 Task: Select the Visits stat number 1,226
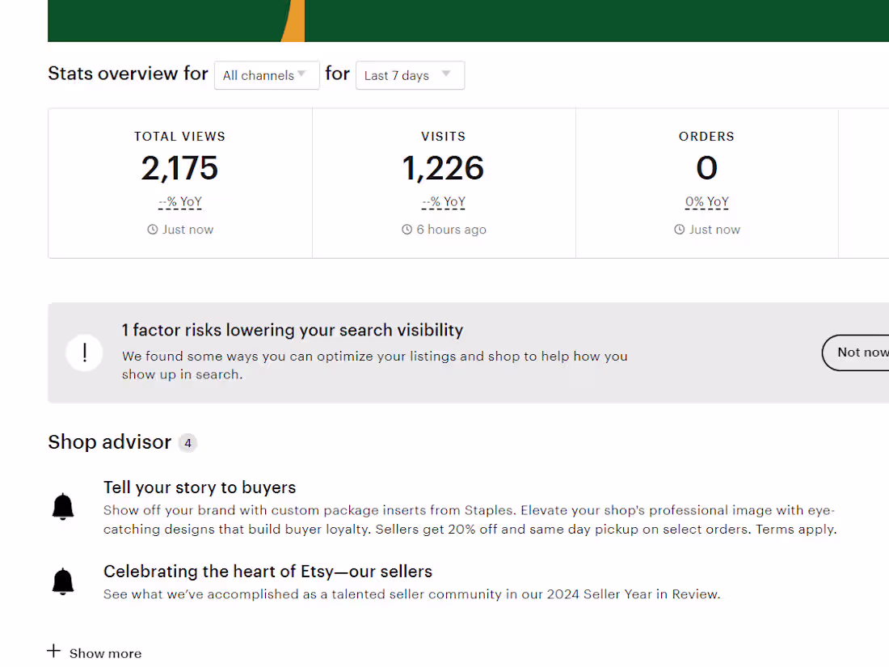point(444,168)
